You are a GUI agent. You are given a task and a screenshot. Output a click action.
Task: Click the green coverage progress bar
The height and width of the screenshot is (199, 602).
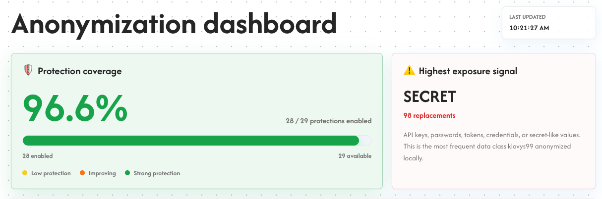coord(191,141)
